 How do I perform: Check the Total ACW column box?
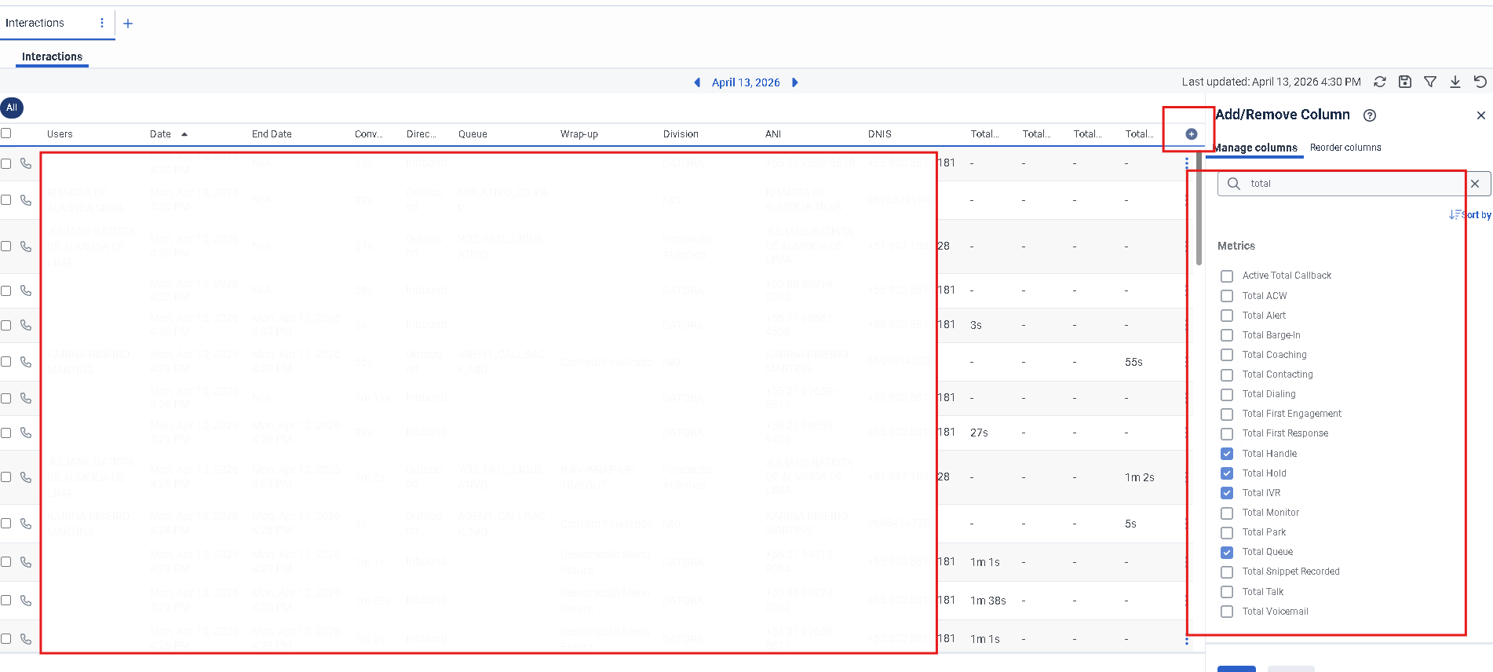pyautogui.click(x=1227, y=296)
